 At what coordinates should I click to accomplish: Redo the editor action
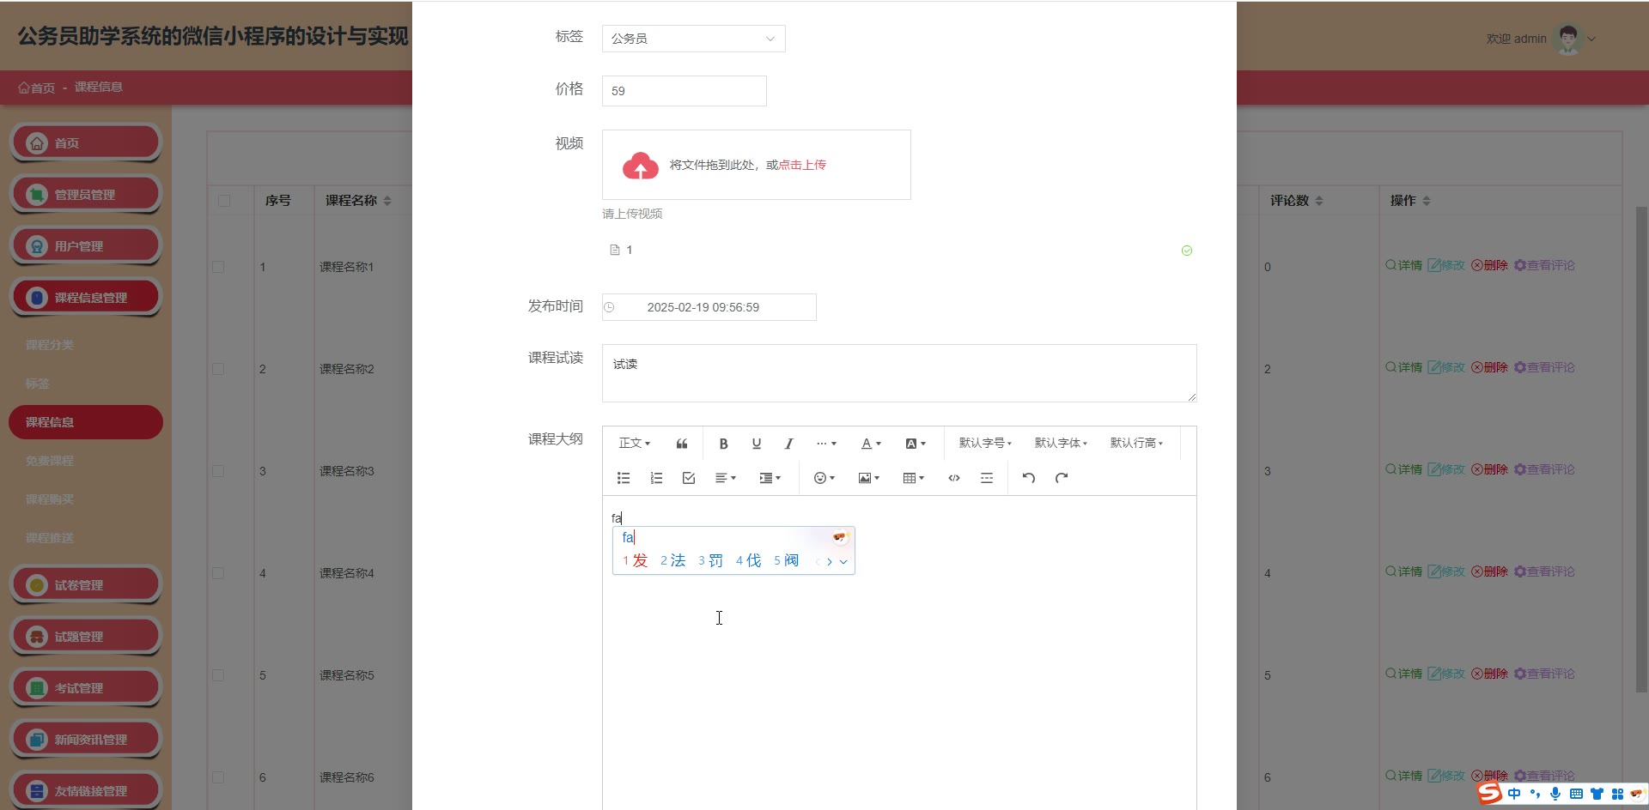pos(1062,478)
